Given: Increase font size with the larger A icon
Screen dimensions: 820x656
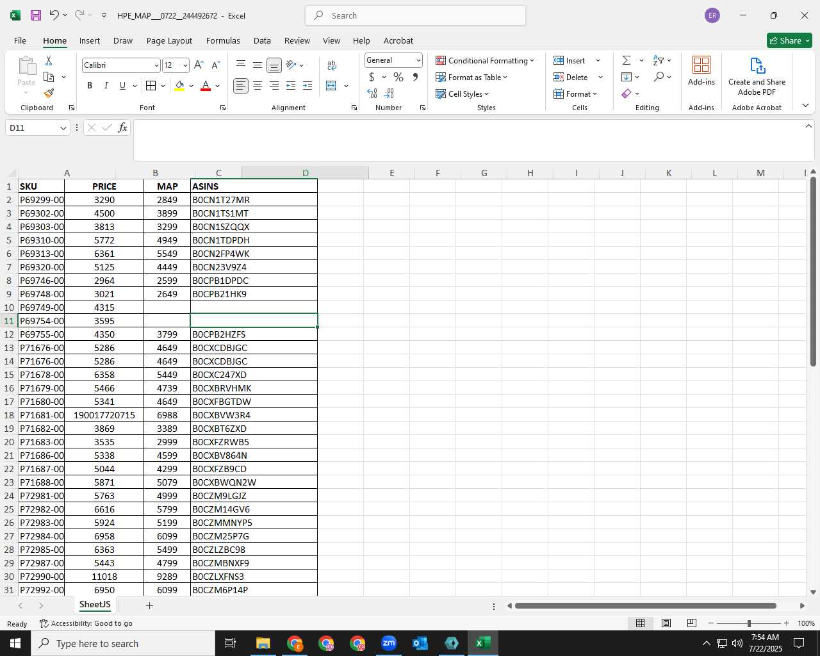Looking at the screenshot, I should [199, 65].
